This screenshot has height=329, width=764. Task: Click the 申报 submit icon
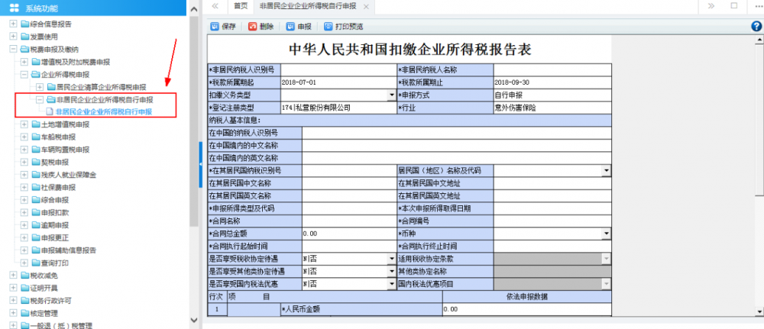pos(290,27)
